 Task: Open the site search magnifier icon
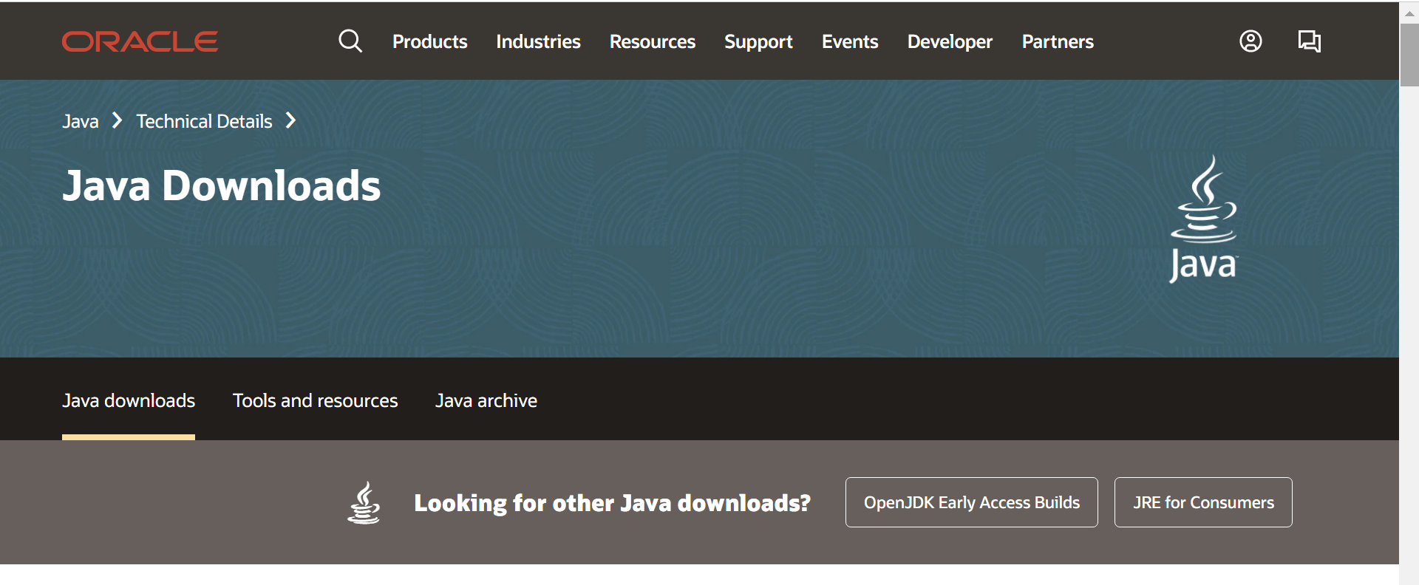[350, 41]
